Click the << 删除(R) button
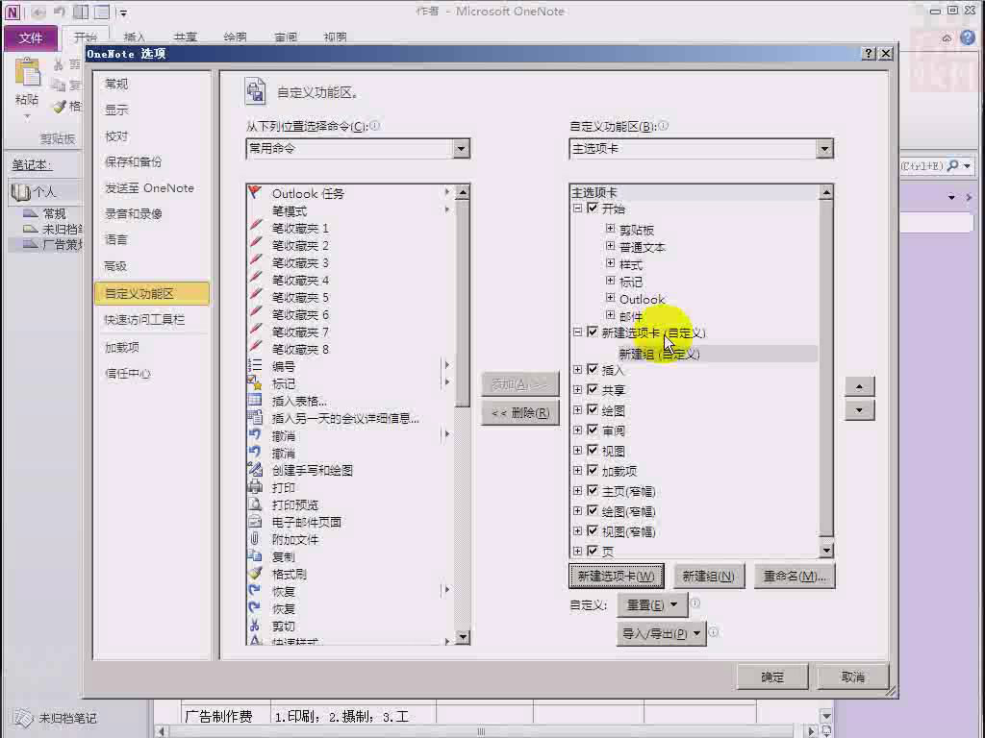The width and height of the screenshot is (985, 738). 520,413
